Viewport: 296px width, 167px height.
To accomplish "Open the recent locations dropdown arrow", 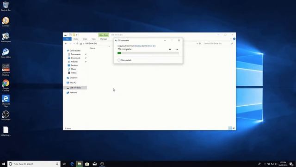I will [x=74, y=44].
